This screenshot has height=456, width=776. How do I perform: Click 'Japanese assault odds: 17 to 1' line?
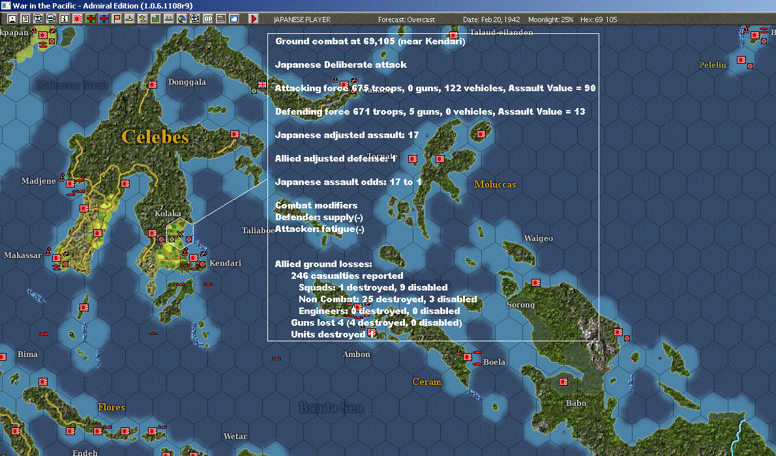point(348,182)
